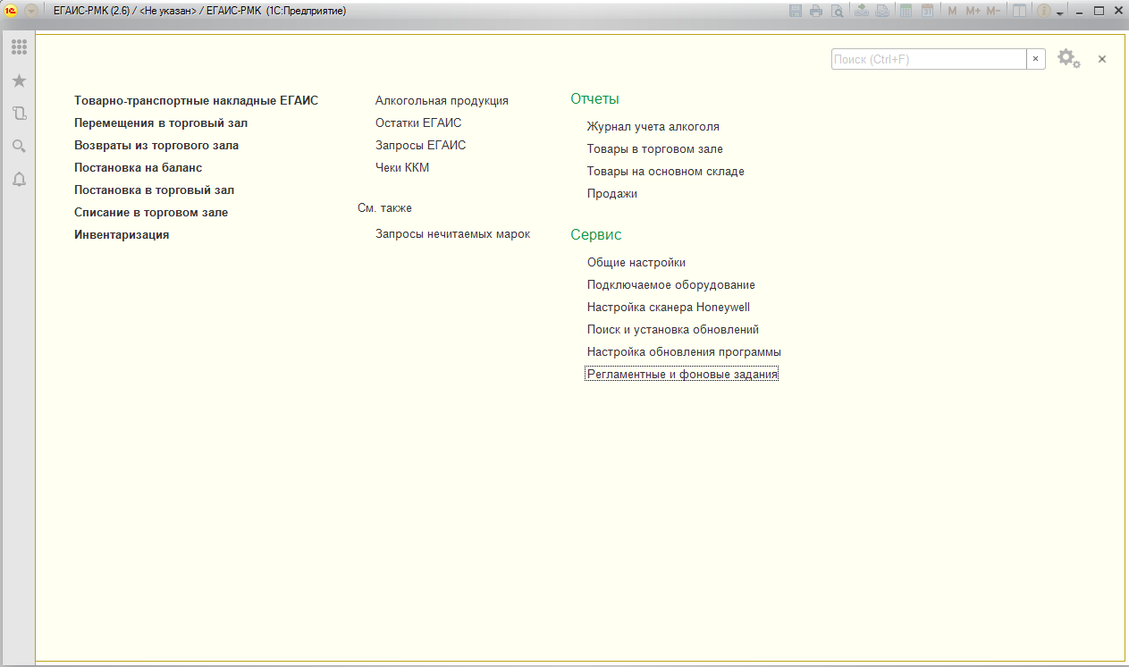
Task: Select Инвентаризация menu entry
Action: pyautogui.click(x=122, y=235)
